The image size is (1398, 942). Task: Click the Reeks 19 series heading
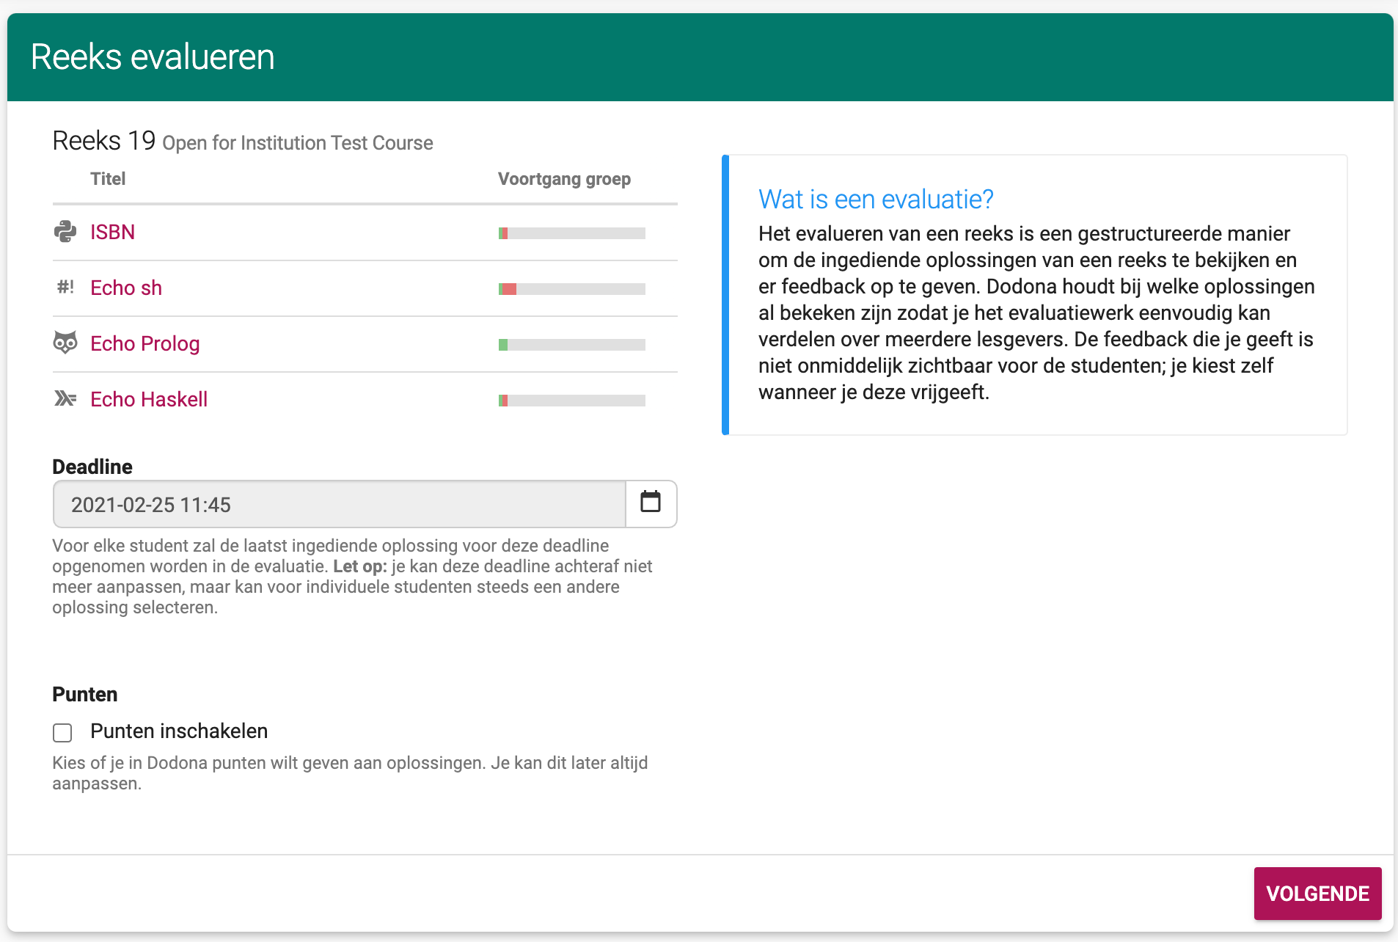(x=104, y=140)
